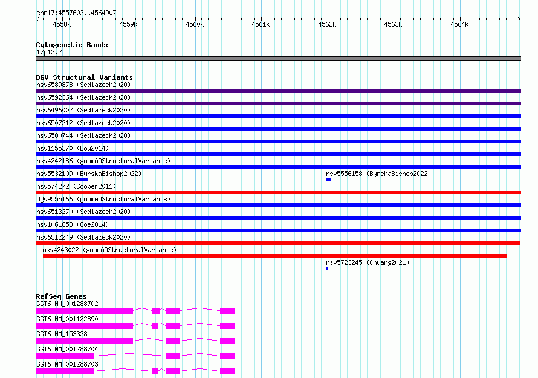Screen dimensions: 538x378
Task: Click the short blue bar of nsv5532109
Action: tap(62, 180)
